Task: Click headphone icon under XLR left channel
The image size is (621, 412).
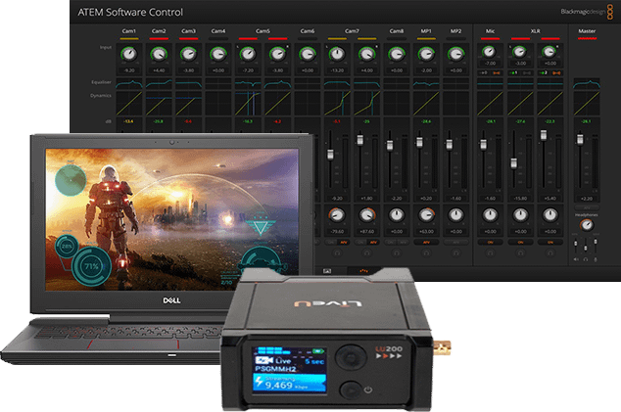Action: (x=520, y=252)
